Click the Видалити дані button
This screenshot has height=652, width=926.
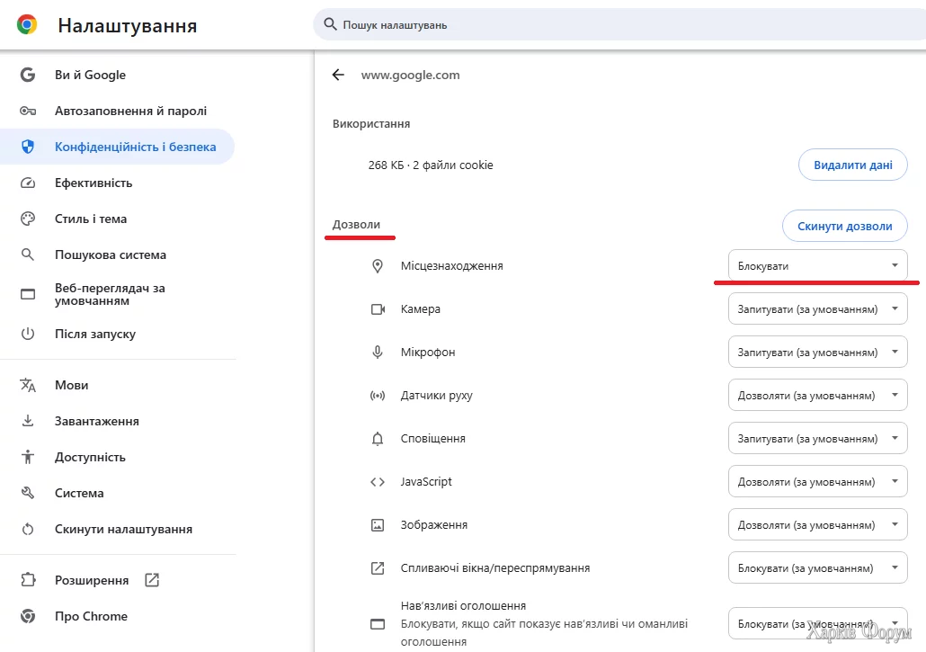click(x=852, y=165)
